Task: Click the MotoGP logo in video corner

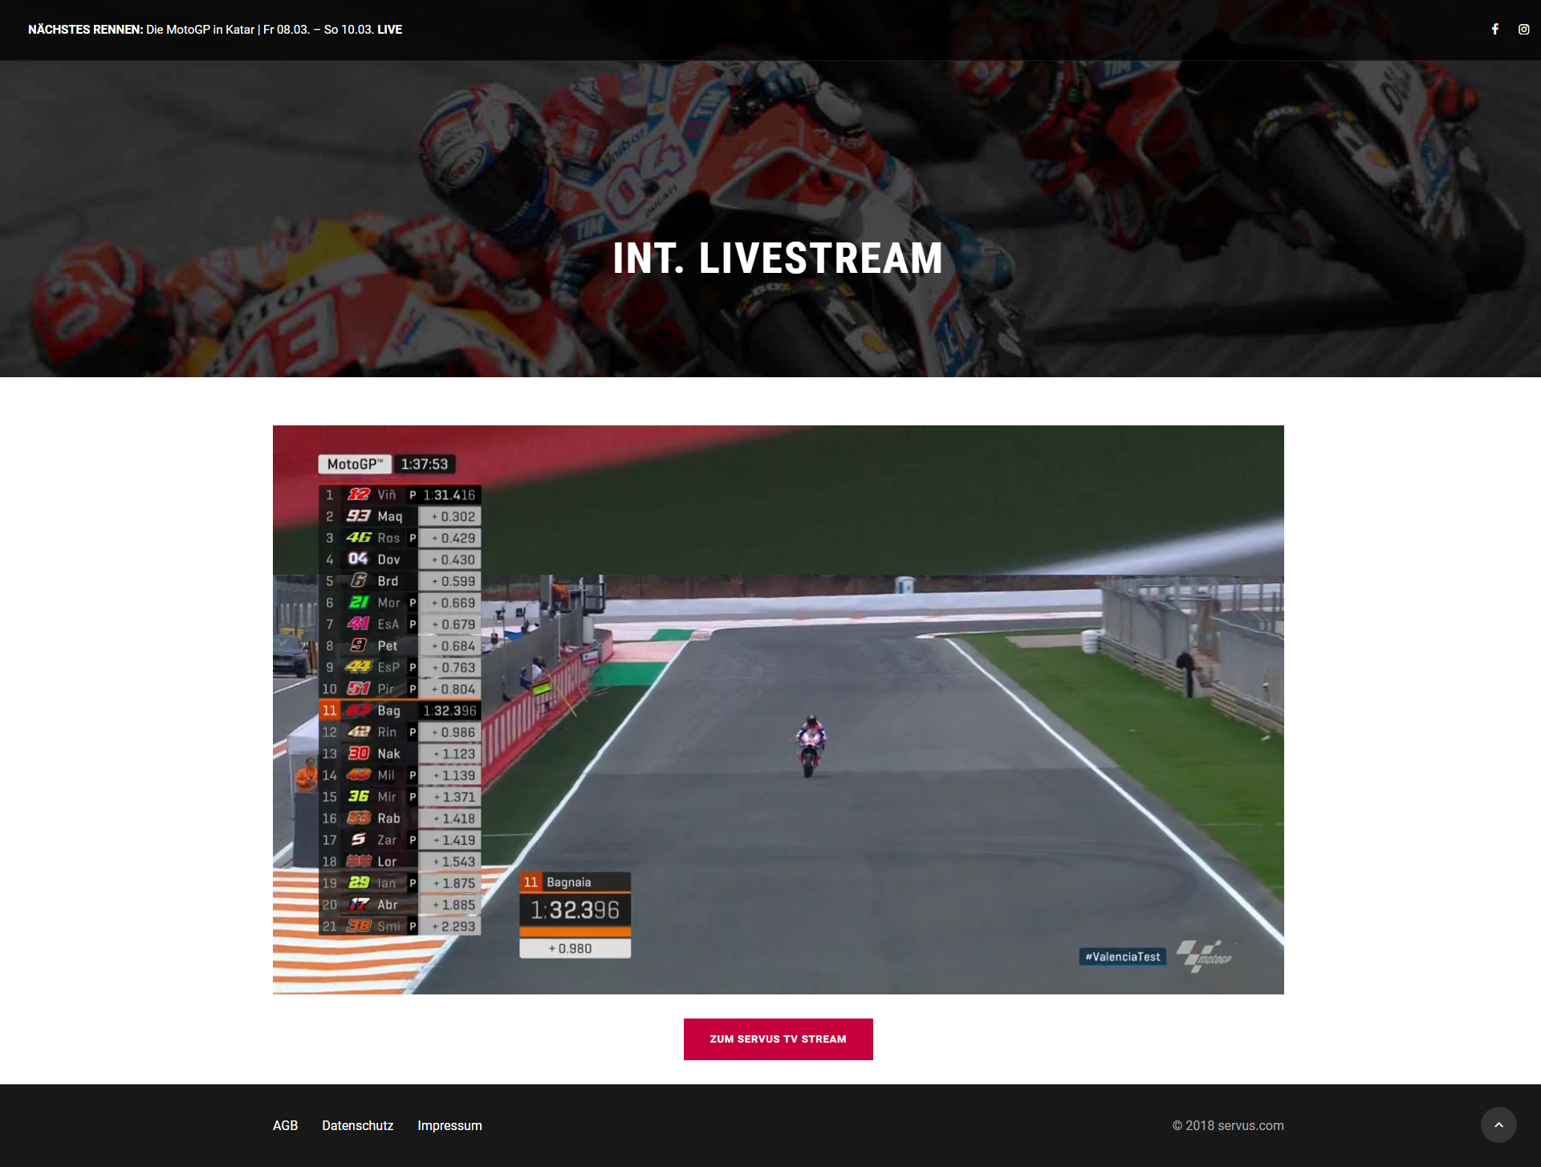Action: tap(1203, 955)
